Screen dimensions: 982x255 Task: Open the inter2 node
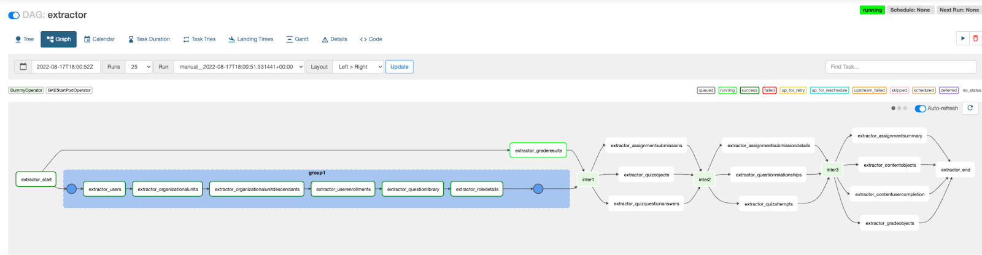[705, 180]
